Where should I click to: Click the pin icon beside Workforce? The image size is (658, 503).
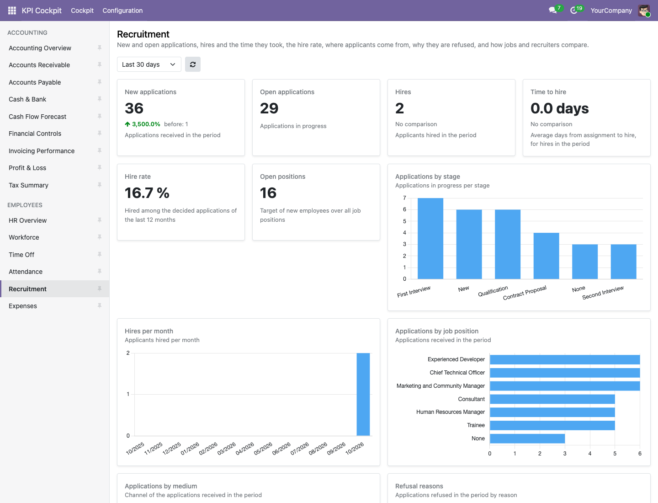(x=100, y=237)
